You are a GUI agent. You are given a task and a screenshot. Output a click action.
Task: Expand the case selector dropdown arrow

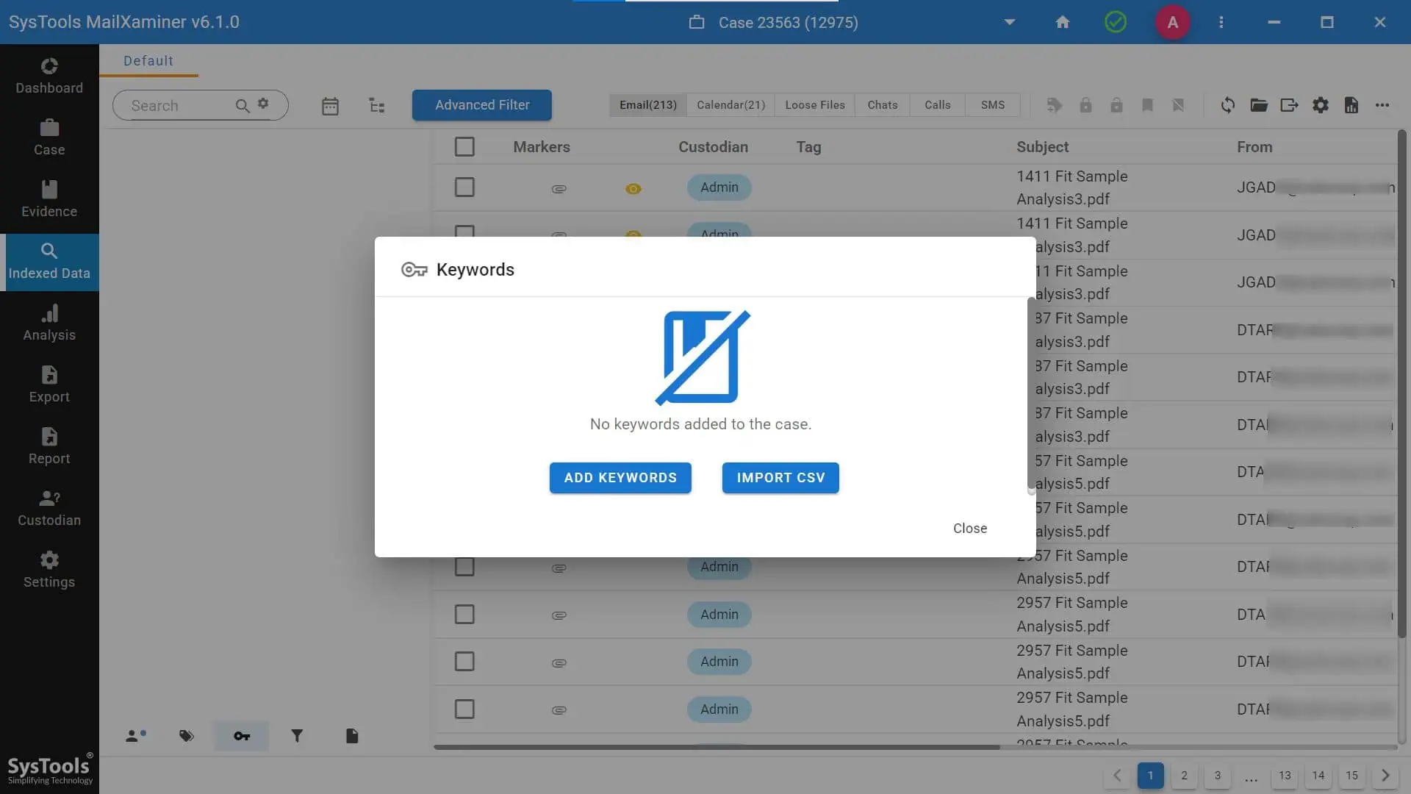(x=1010, y=22)
